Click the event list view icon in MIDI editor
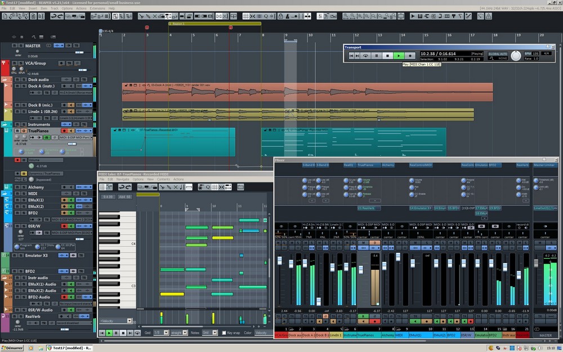563x352 pixels. tap(102, 187)
